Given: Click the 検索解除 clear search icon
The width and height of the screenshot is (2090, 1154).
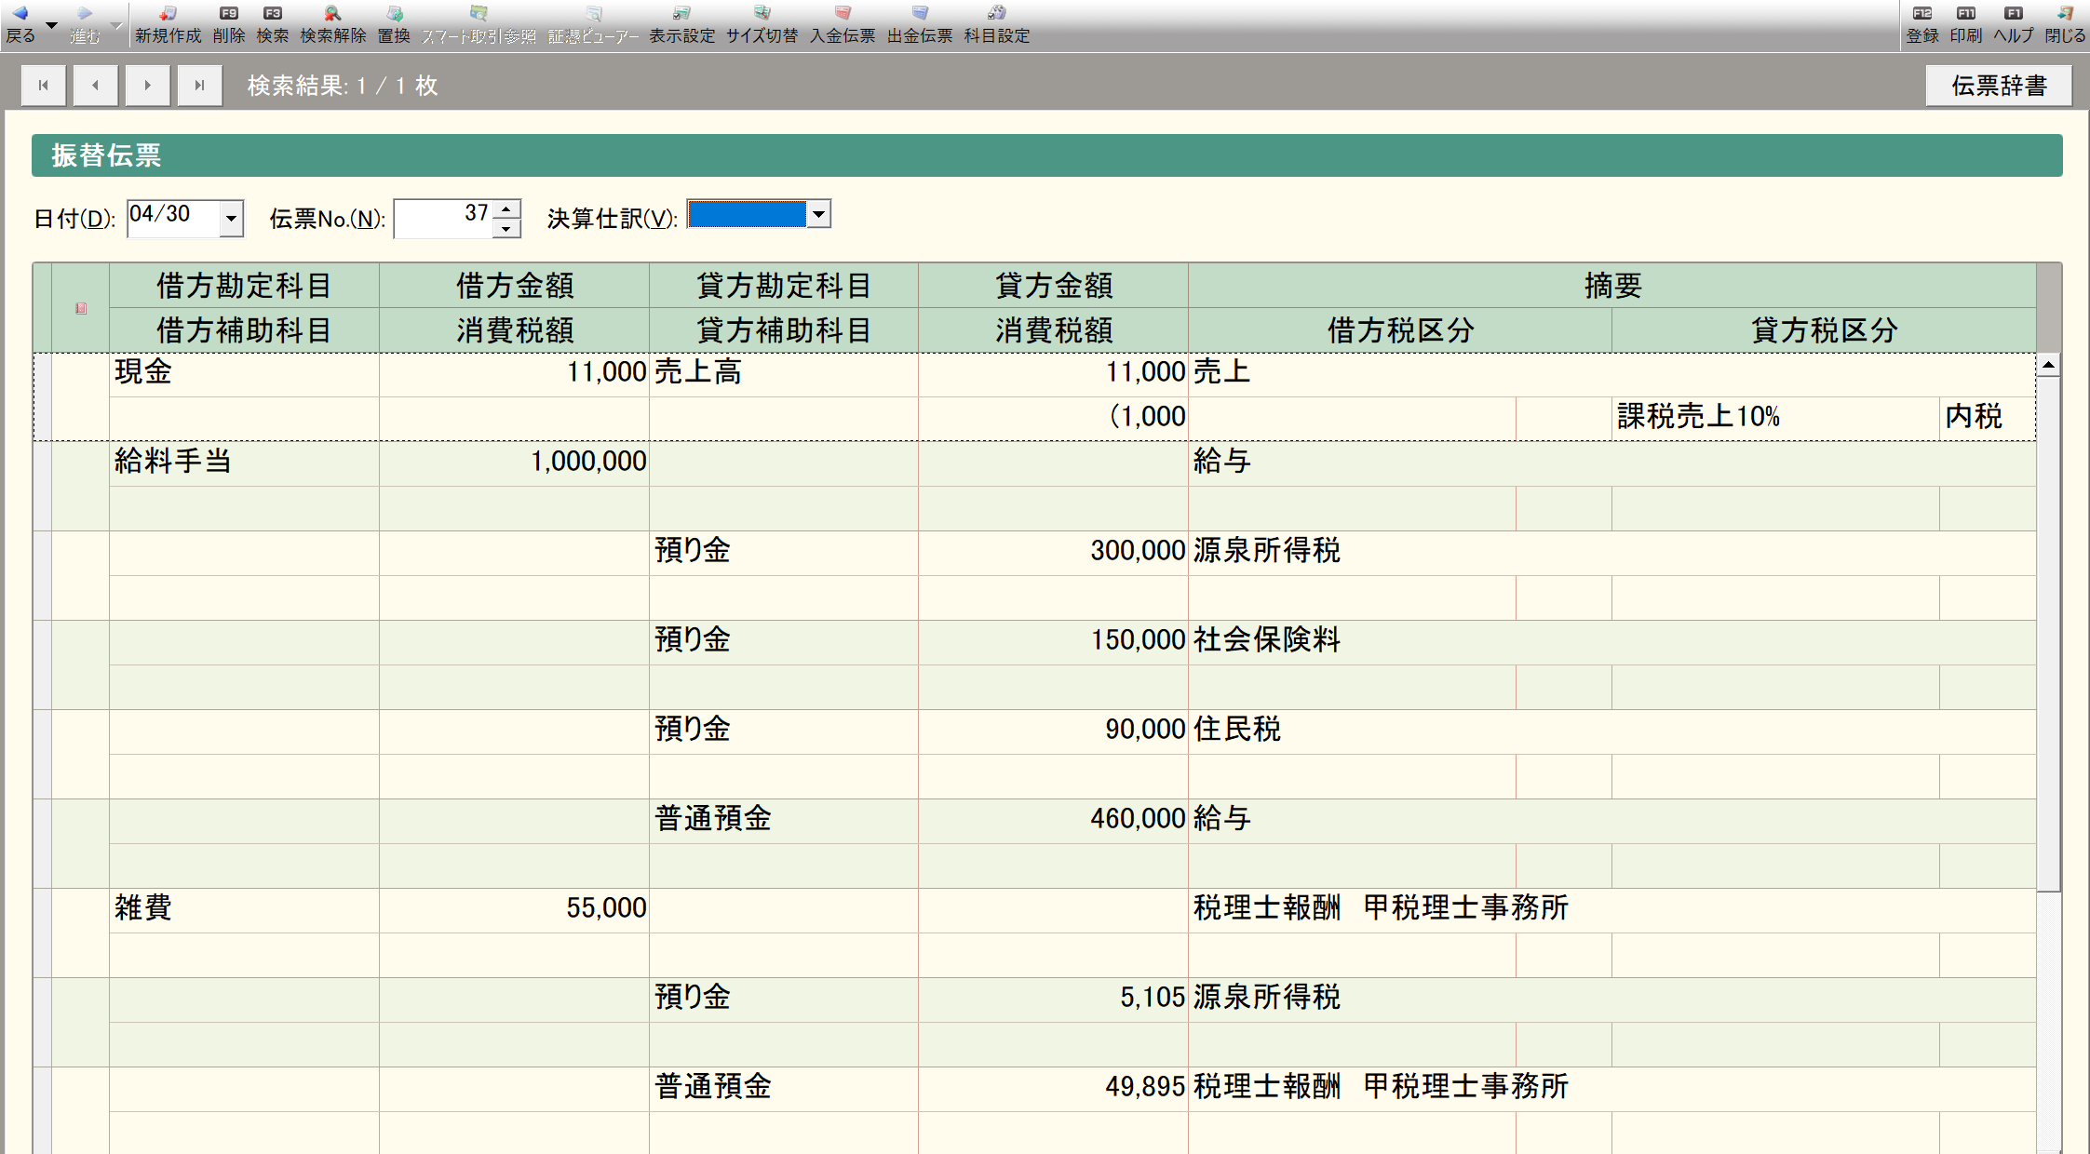Looking at the screenshot, I should tap(332, 23).
